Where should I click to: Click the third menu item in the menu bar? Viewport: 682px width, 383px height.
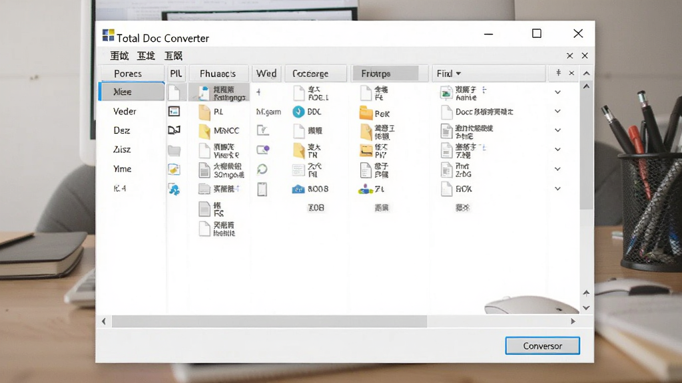coord(173,56)
